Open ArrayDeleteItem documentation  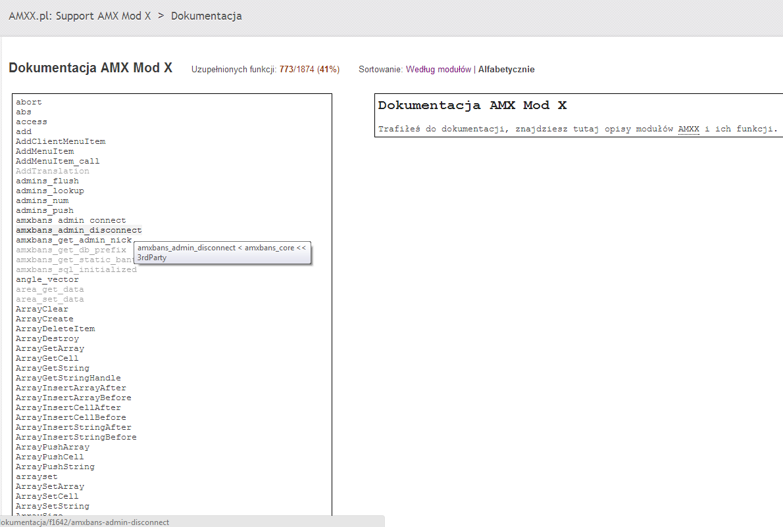(55, 329)
